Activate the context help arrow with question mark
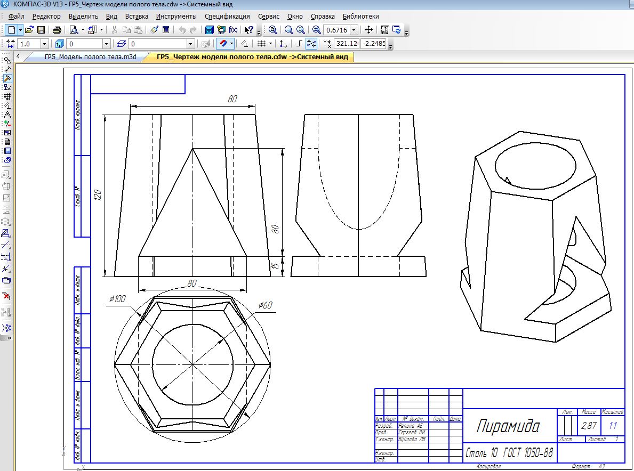634x471 pixels. (x=248, y=30)
